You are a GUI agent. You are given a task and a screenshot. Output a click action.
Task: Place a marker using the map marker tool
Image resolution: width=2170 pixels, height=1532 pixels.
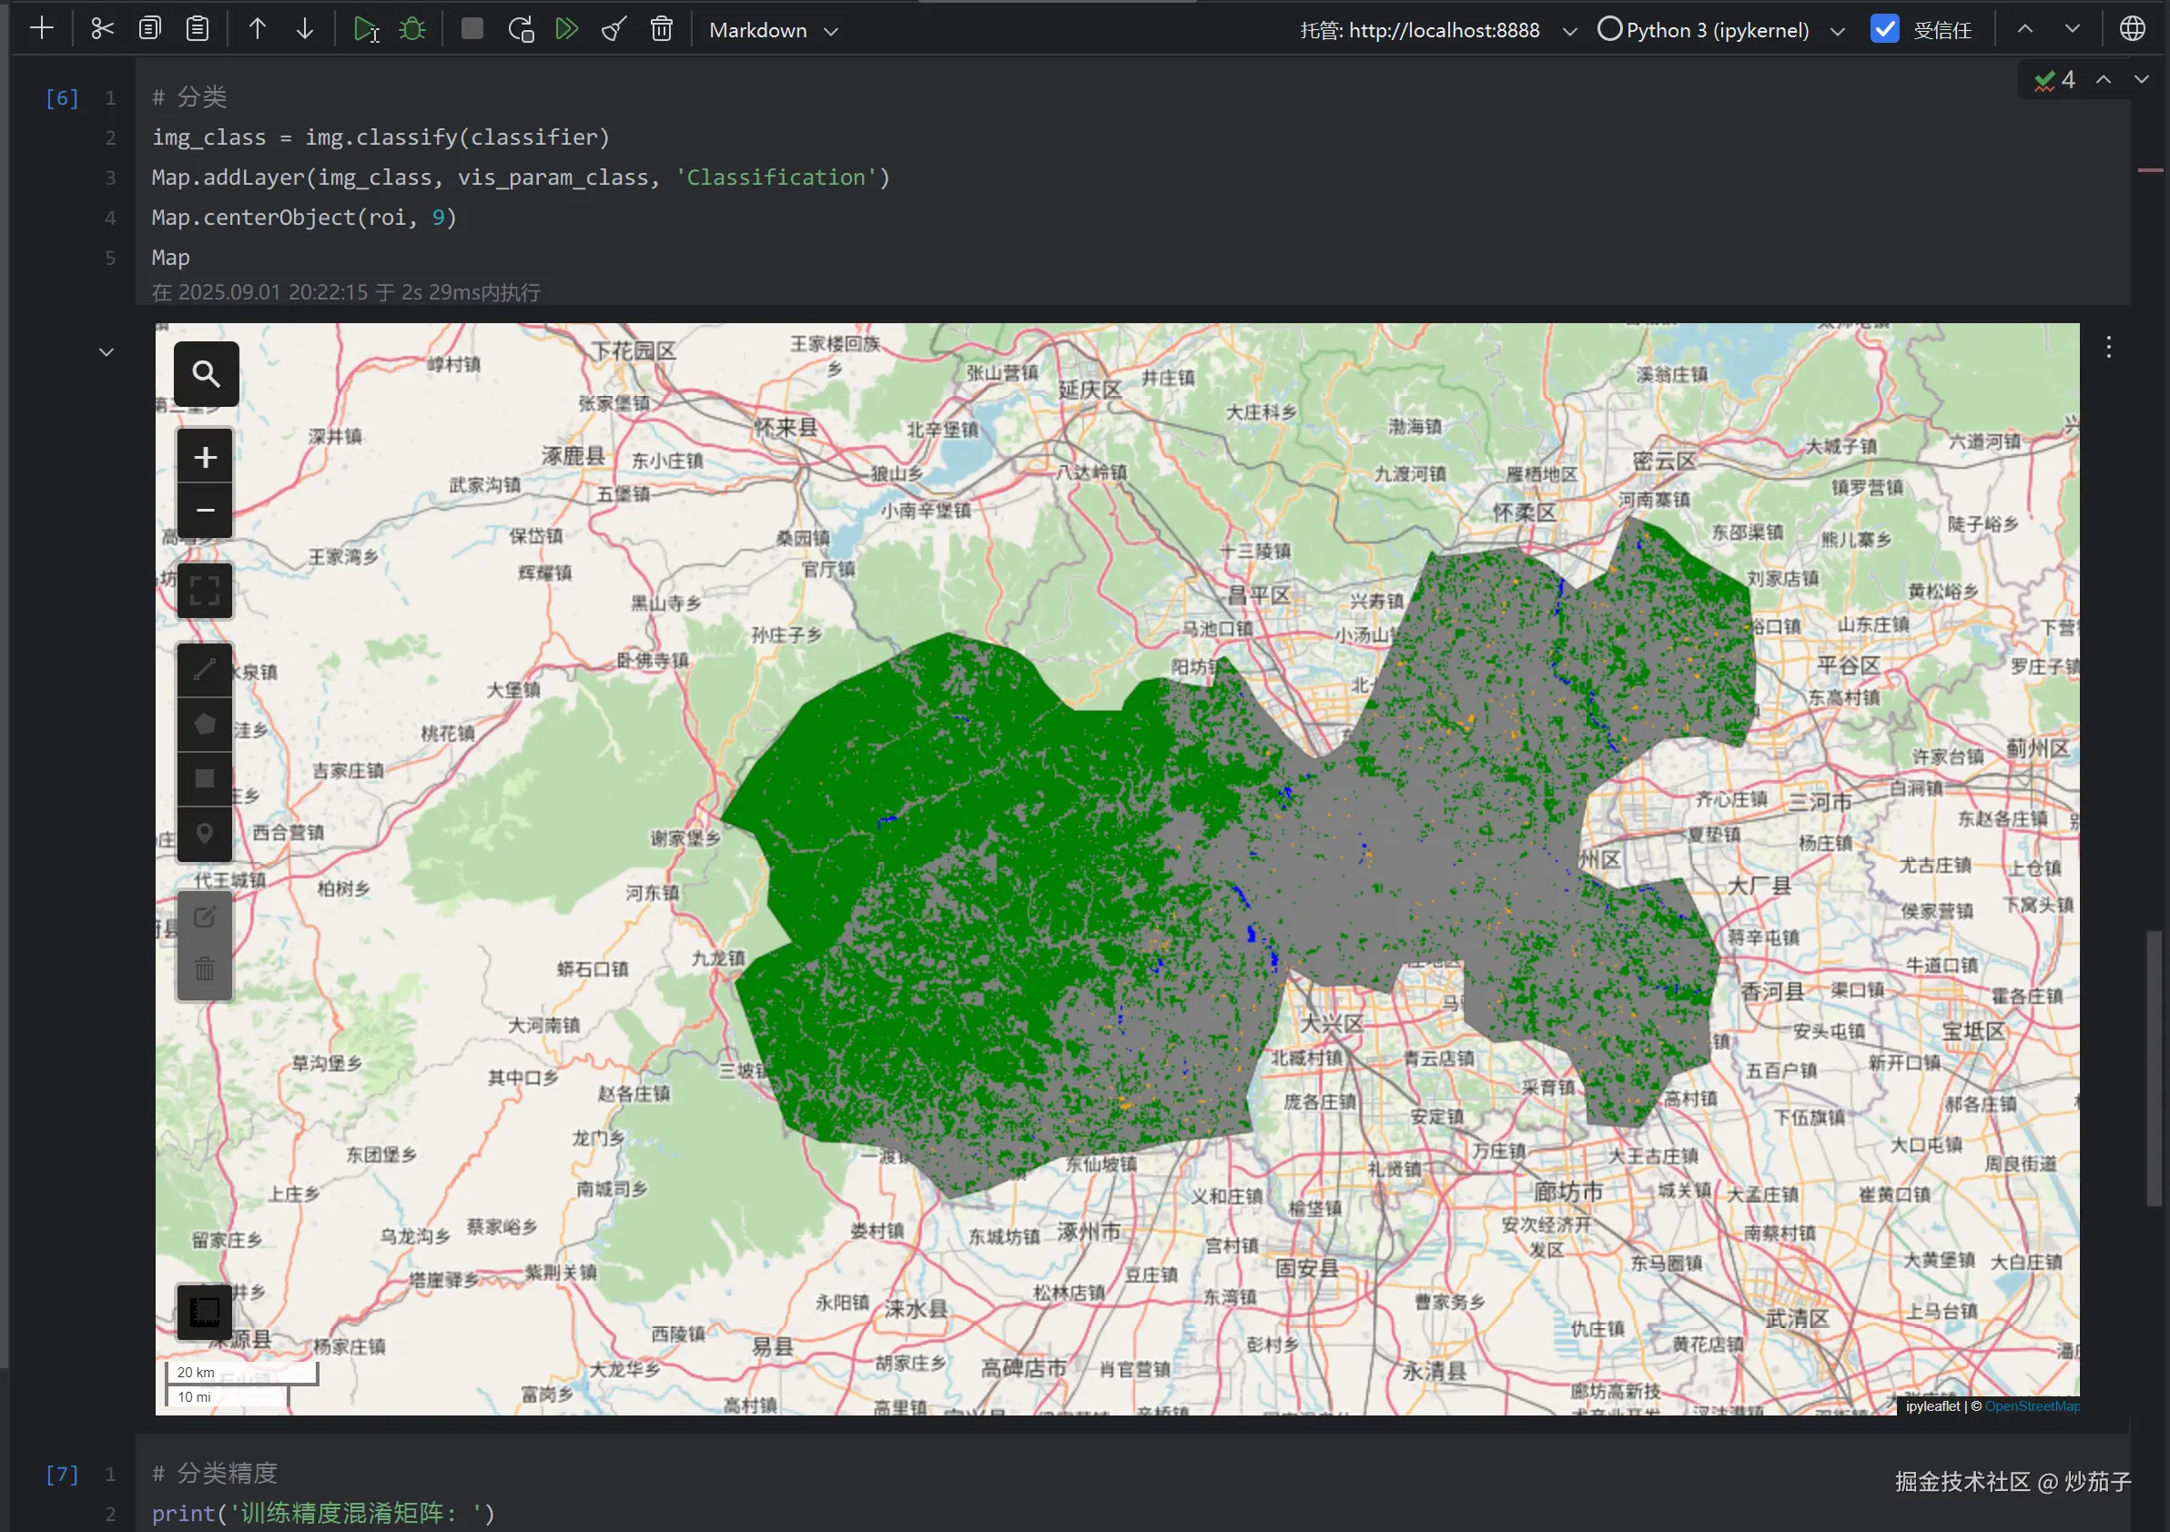(205, 834)
